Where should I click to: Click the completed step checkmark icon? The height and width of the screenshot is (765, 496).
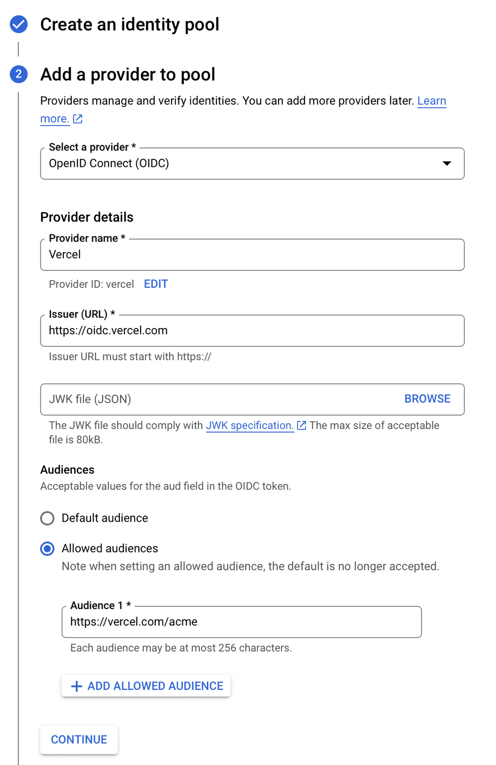tap(19, 24)
